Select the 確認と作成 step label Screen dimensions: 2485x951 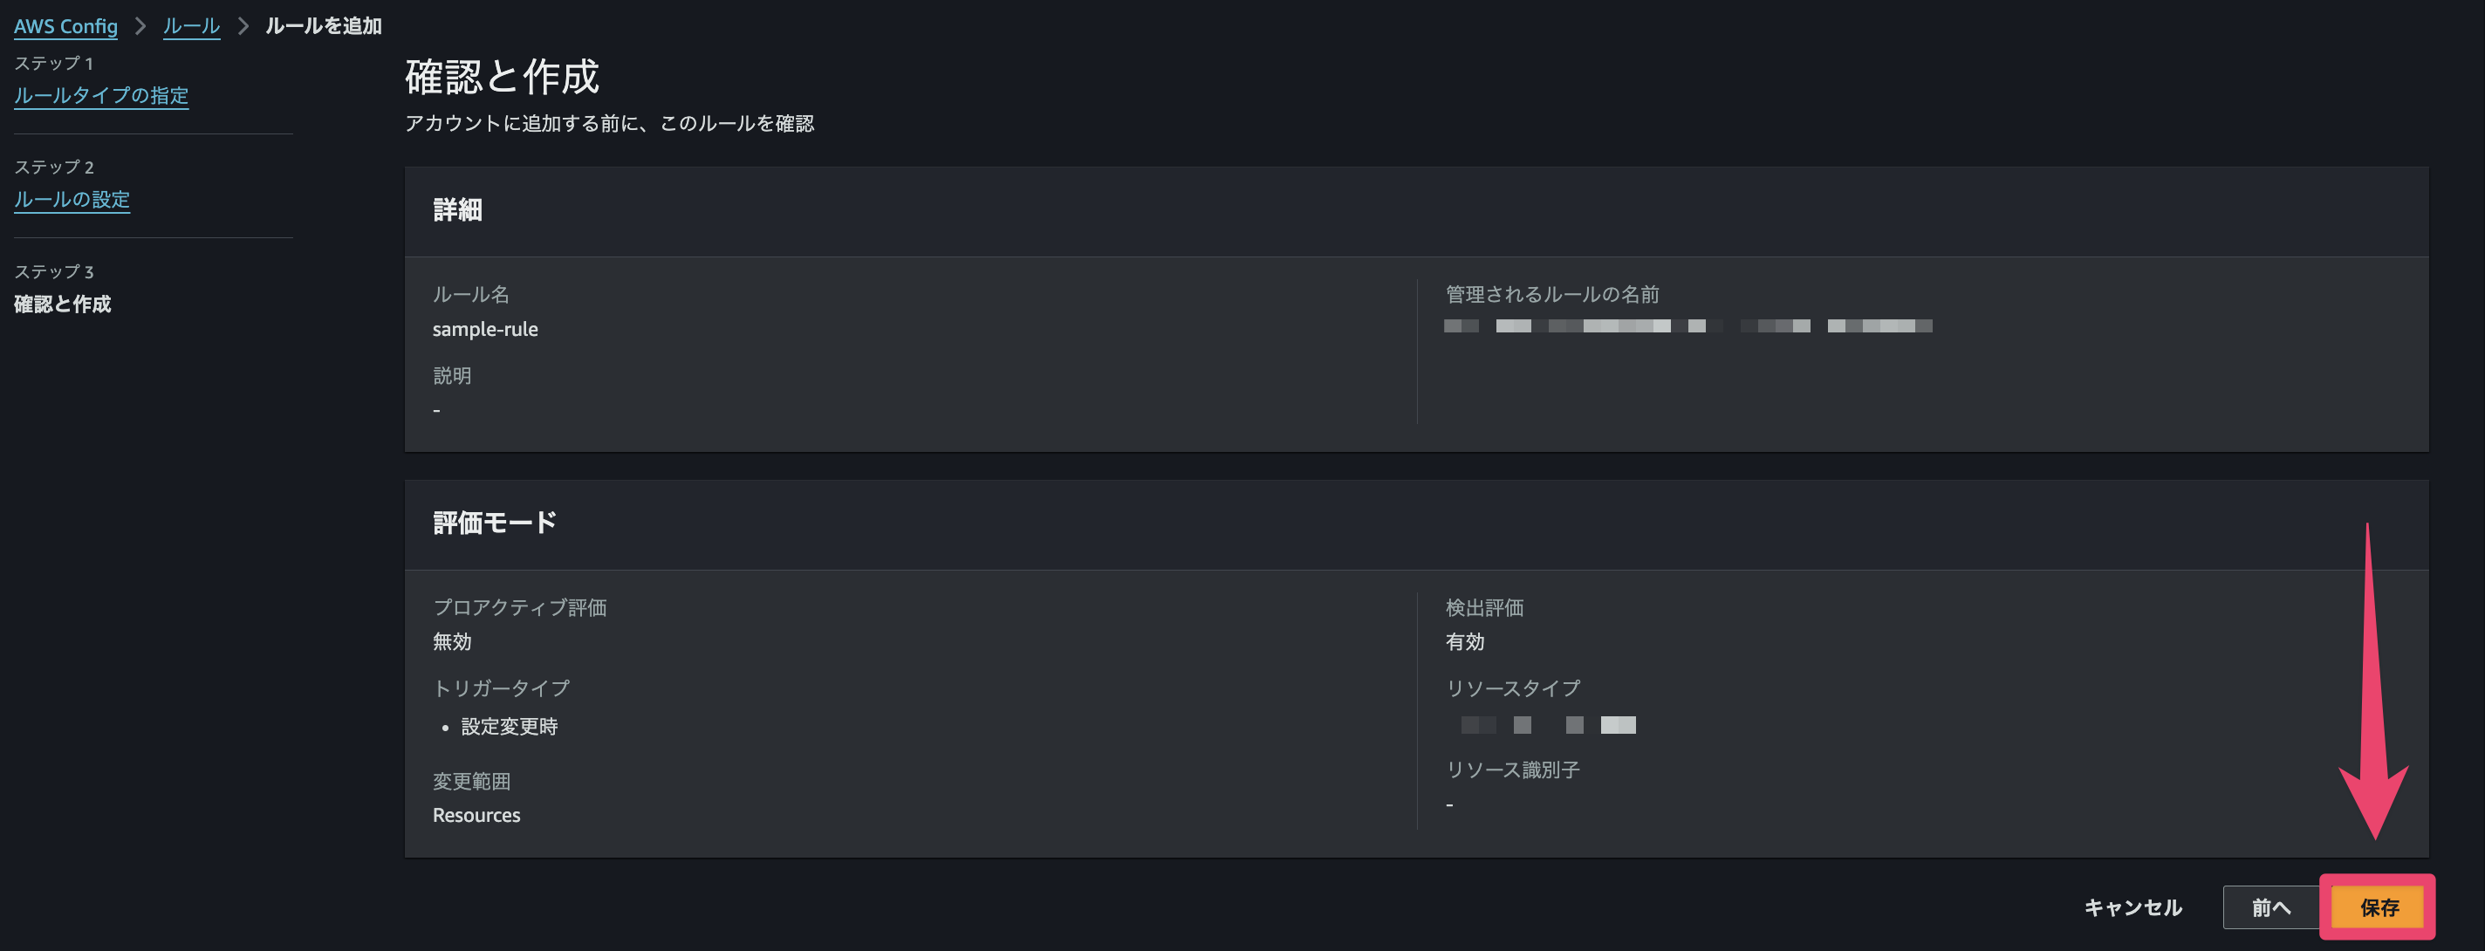pos(62,304)
